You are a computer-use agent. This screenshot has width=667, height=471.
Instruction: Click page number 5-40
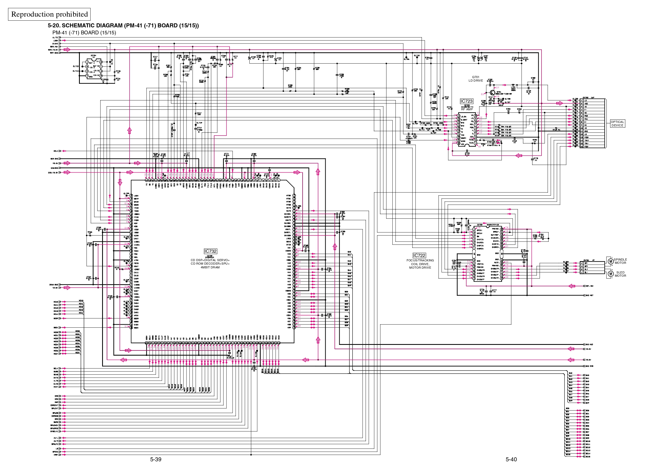point(511,459)
